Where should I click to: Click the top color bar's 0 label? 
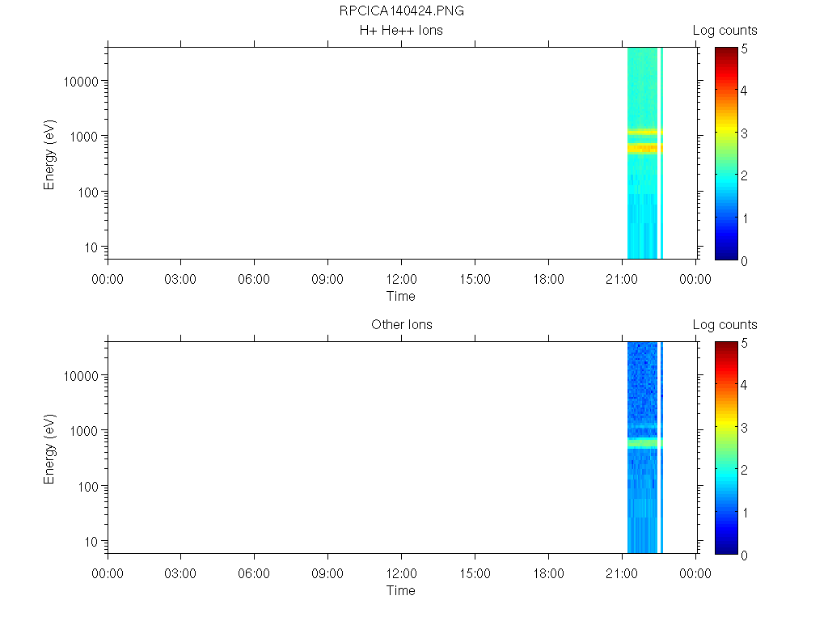point(744,261)
